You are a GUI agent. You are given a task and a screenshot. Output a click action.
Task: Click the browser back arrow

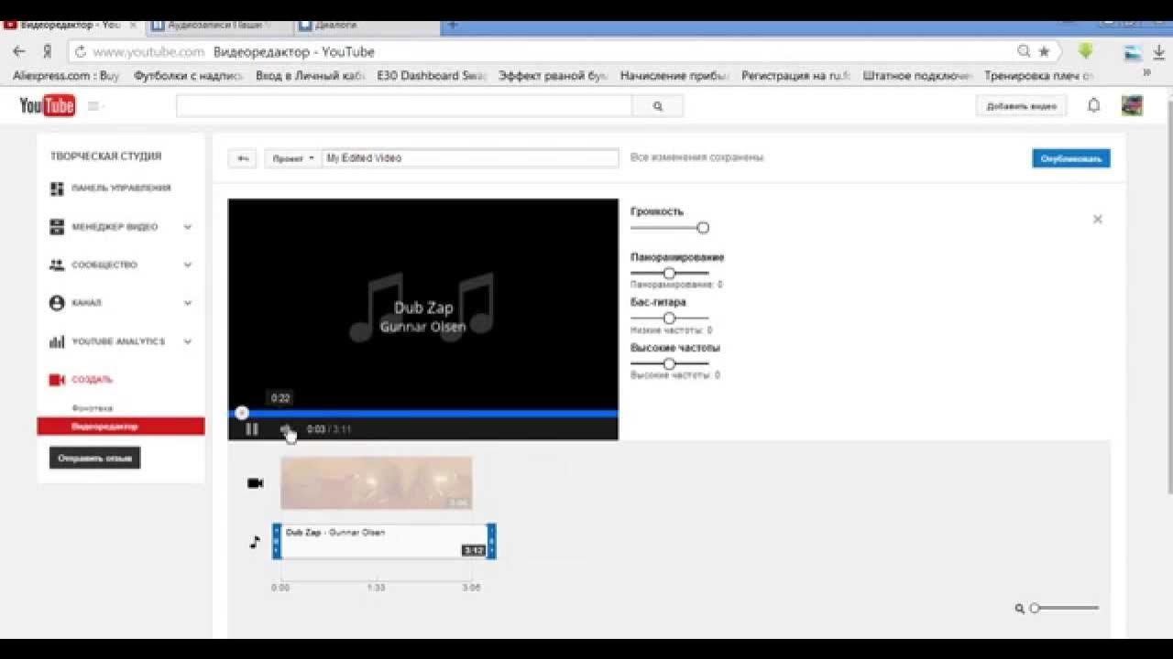20,51
